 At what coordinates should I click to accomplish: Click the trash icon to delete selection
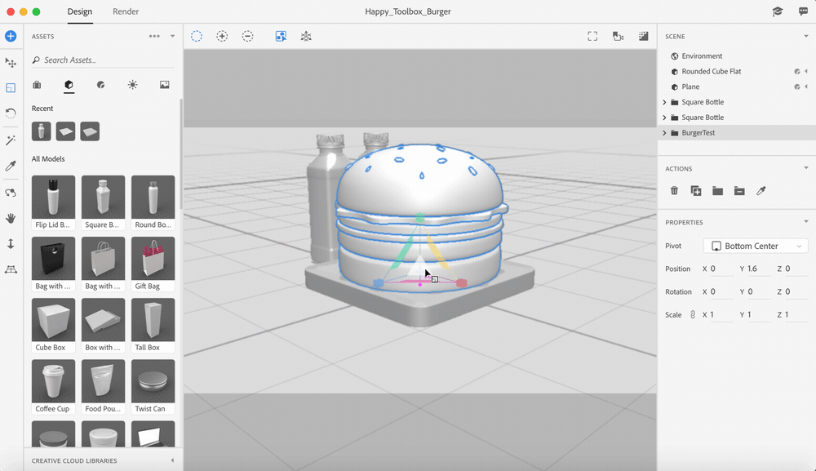pos(674,190)
